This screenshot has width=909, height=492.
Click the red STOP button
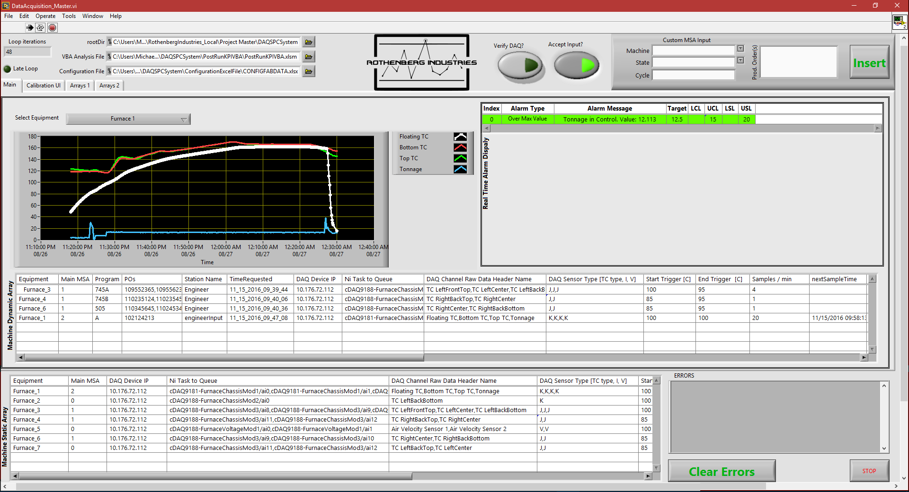point(869,471)
